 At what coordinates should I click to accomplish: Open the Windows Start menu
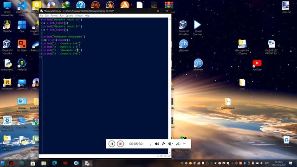click(3, 163)
